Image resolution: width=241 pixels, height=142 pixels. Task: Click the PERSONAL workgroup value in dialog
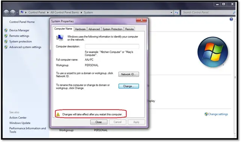[92, 65]
